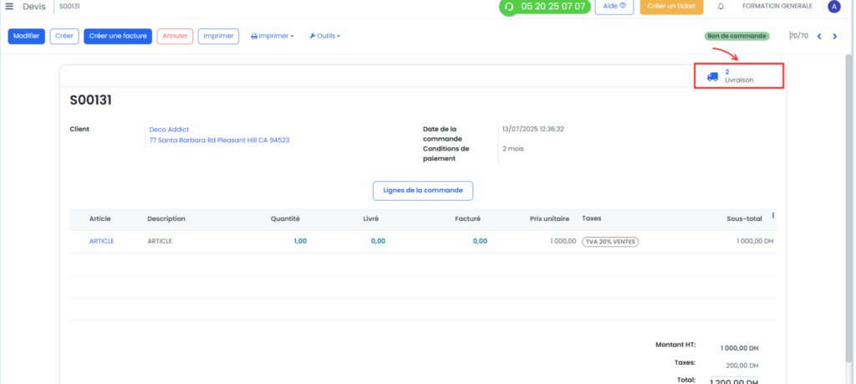Click Créer une facture button
The image size is (856, 384).
(117, 36)
